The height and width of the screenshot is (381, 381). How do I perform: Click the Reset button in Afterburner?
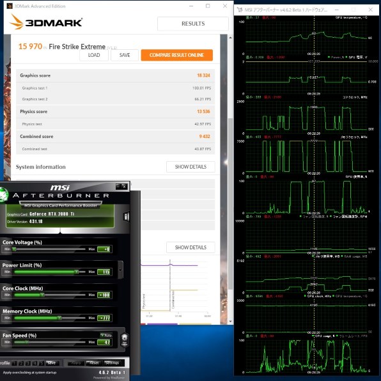pos(94,363)
